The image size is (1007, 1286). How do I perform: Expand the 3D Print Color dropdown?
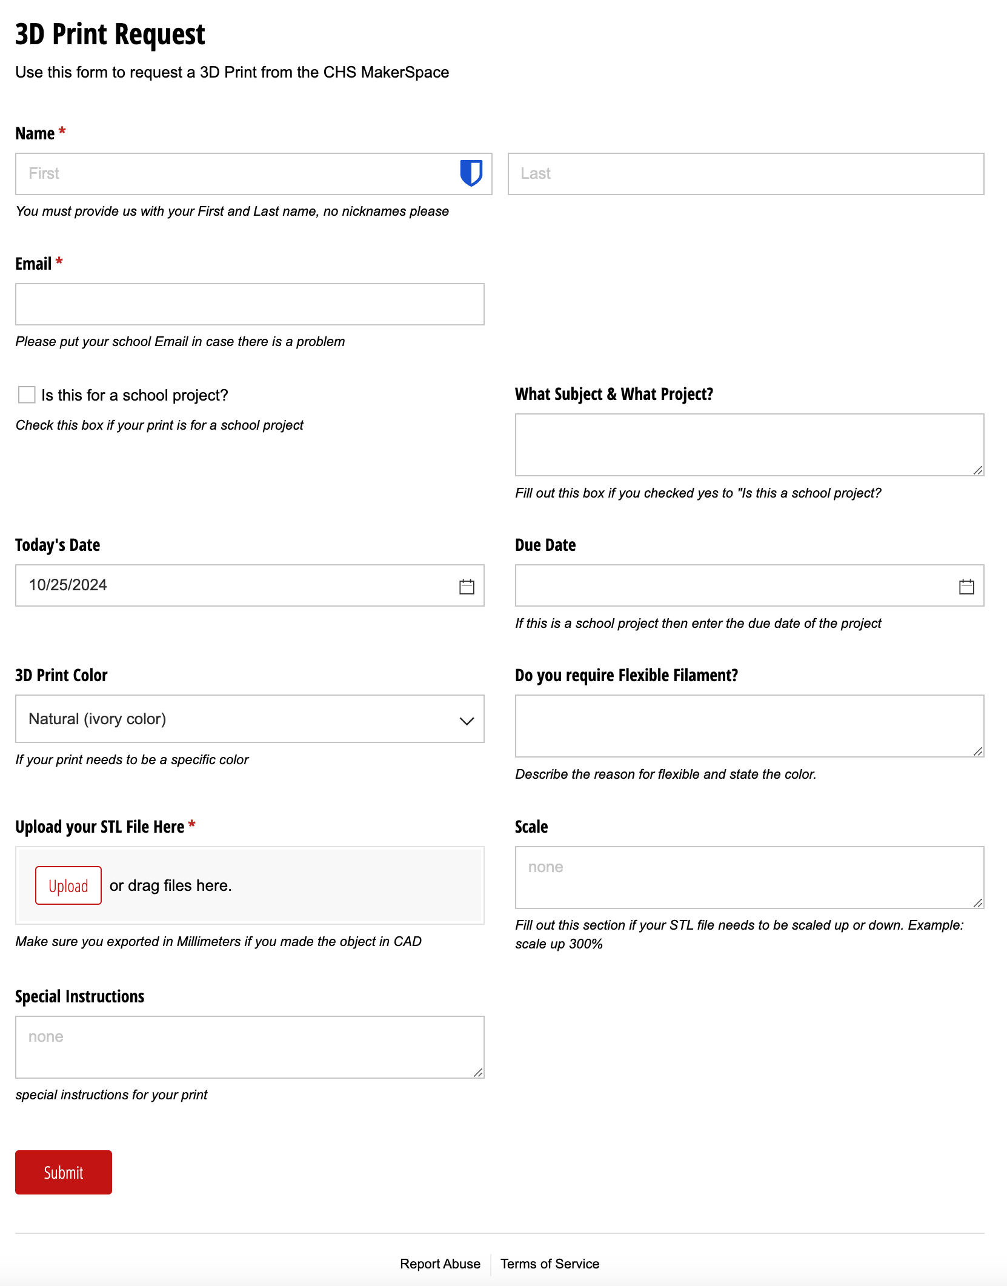pos(250,719)
